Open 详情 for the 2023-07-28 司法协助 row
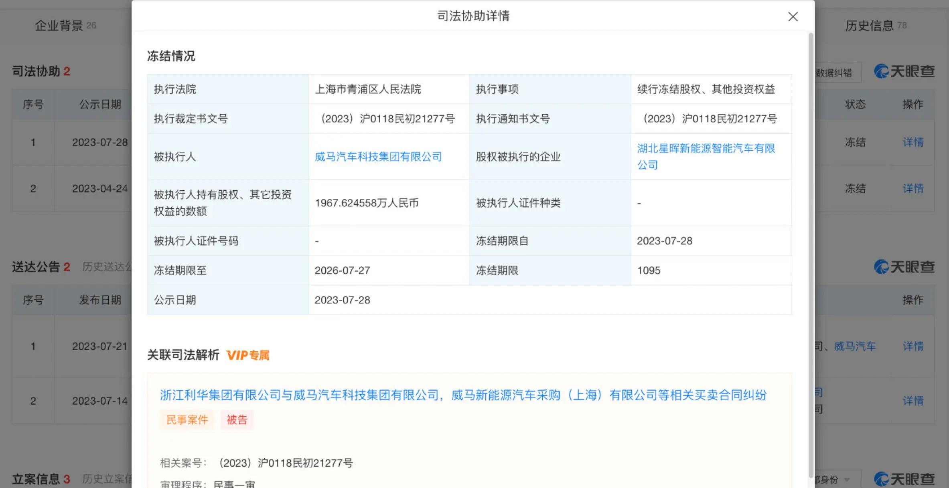 coord(913,142)
